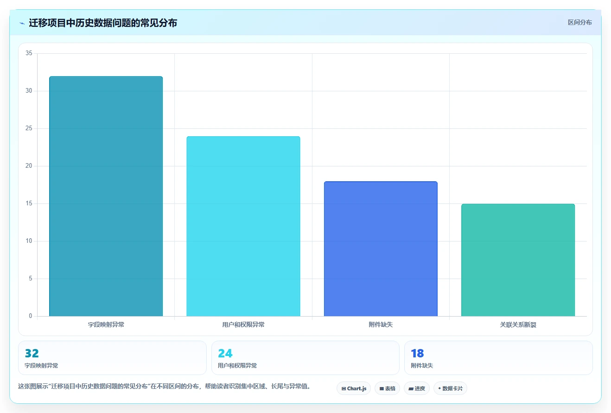611x413 pixels.
Task: Click the 用户和权限异常 x-axis label
Action: pos(243,325)
